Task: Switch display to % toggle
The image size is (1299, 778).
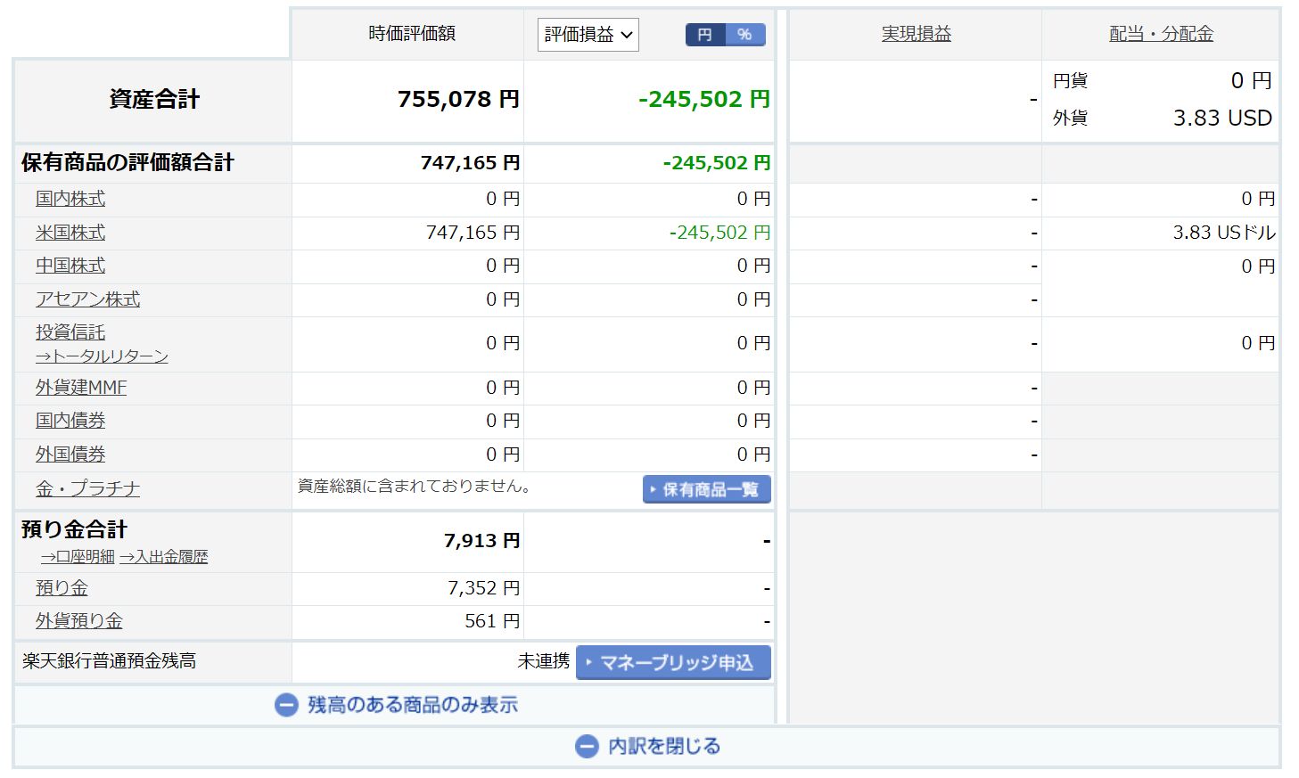Action: [744, 35]
